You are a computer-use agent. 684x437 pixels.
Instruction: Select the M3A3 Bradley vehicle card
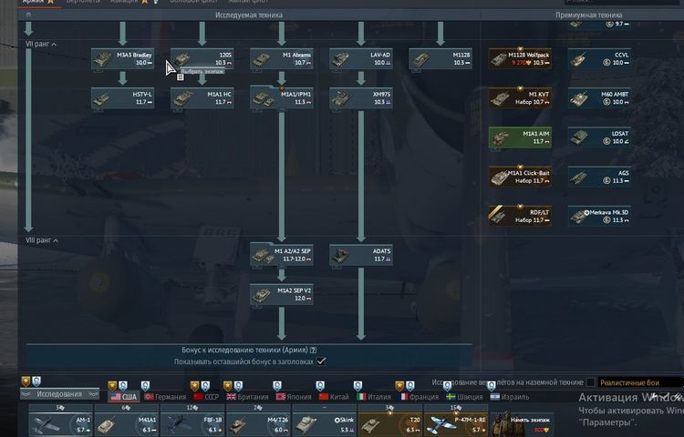[x=122, y=58]
